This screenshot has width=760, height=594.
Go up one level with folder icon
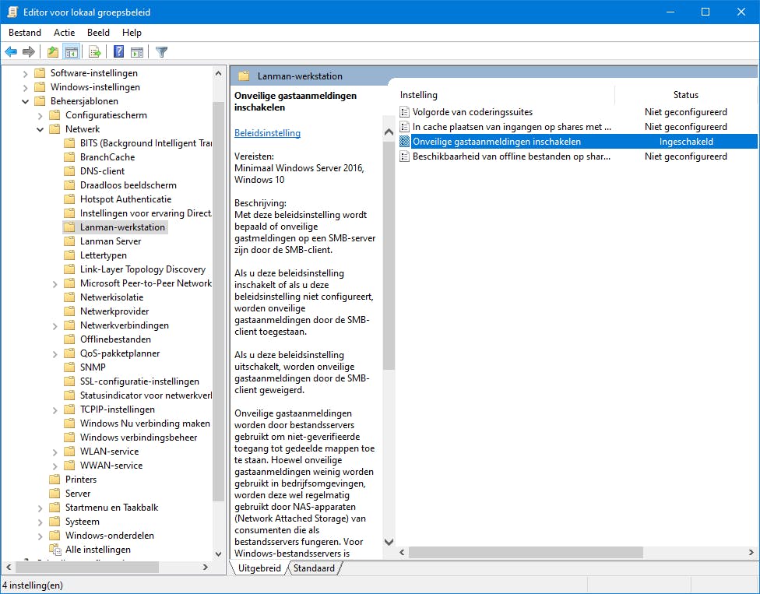pos(53,52)
